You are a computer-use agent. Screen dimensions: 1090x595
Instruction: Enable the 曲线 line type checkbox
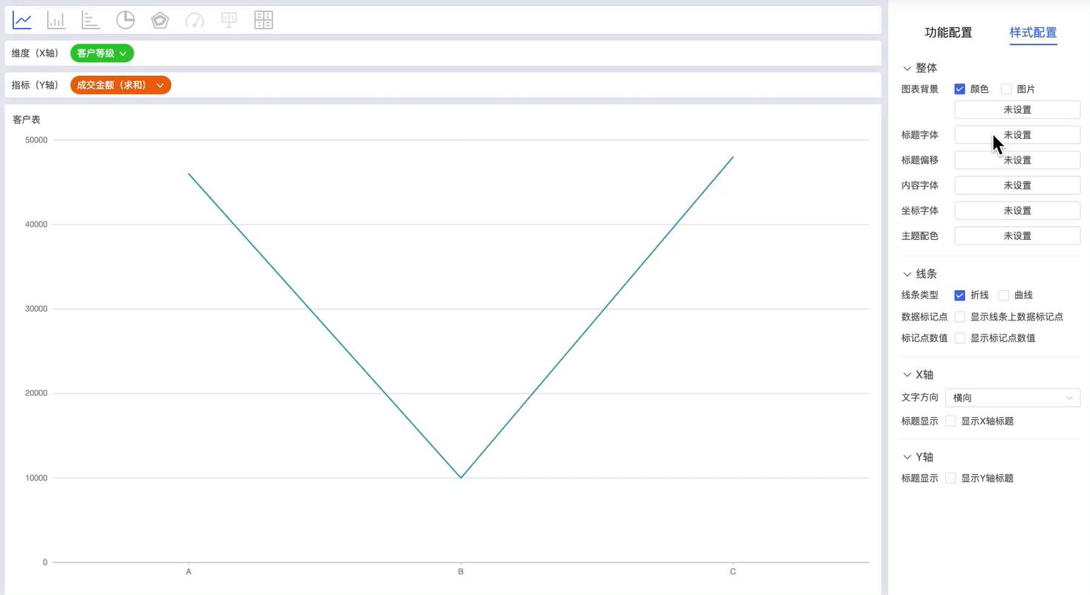pyautogui.click(x=1004, y=295)
